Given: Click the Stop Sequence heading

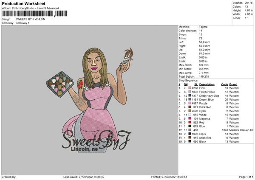Looking at the screenshot, I should [188, 80].
